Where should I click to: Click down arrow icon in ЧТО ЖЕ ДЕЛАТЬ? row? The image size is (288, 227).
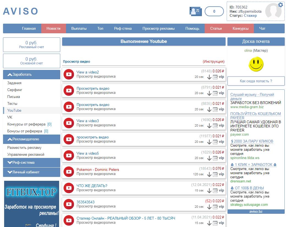(x=209, y=191)
